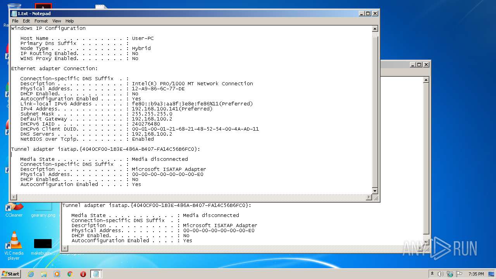Open Windows Media Player from the taskbar

click(57, 274)
